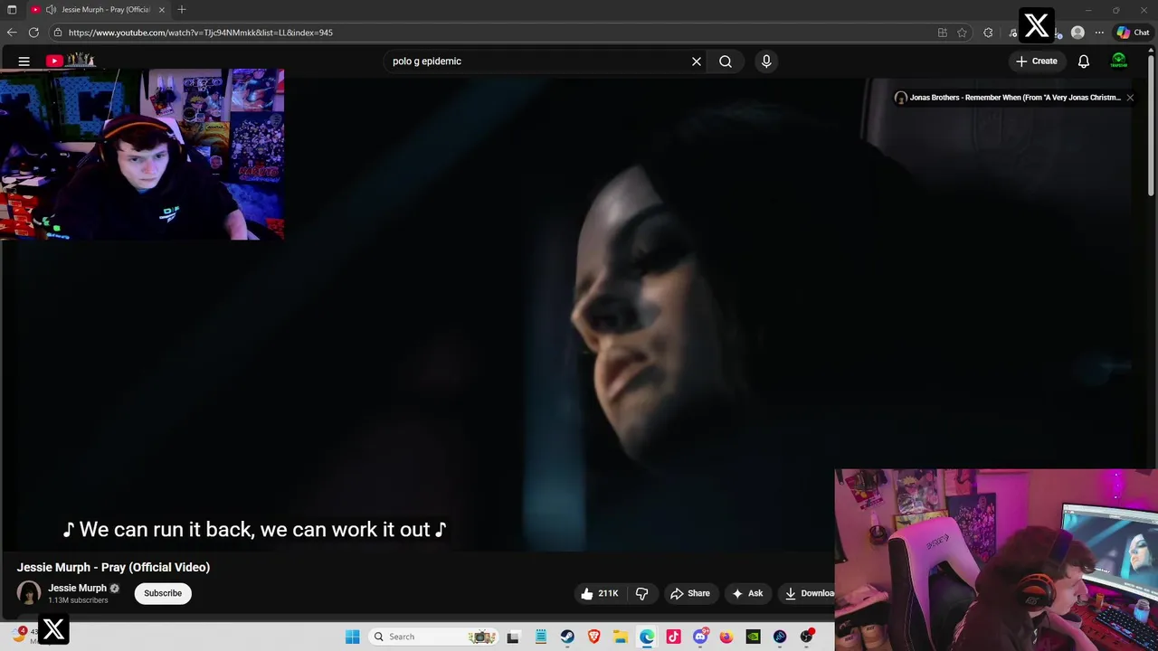This screenshot has height=651, width=1158.
Task: Clear the search text with the X
Action: [697, 61]
